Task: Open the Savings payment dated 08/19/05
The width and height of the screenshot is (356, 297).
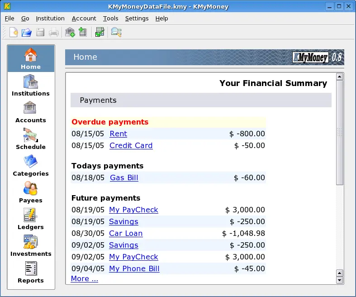Action: 123,221
